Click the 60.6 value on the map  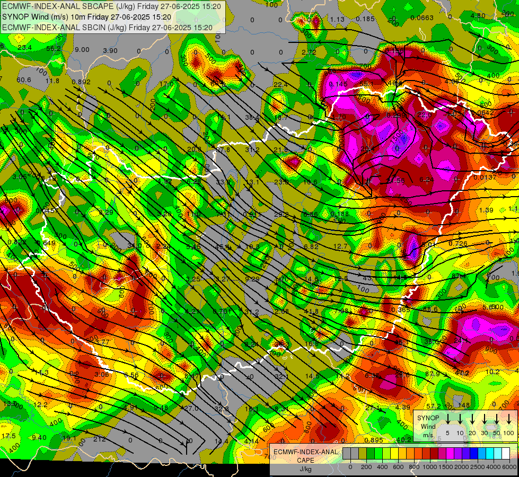point(23,80)
